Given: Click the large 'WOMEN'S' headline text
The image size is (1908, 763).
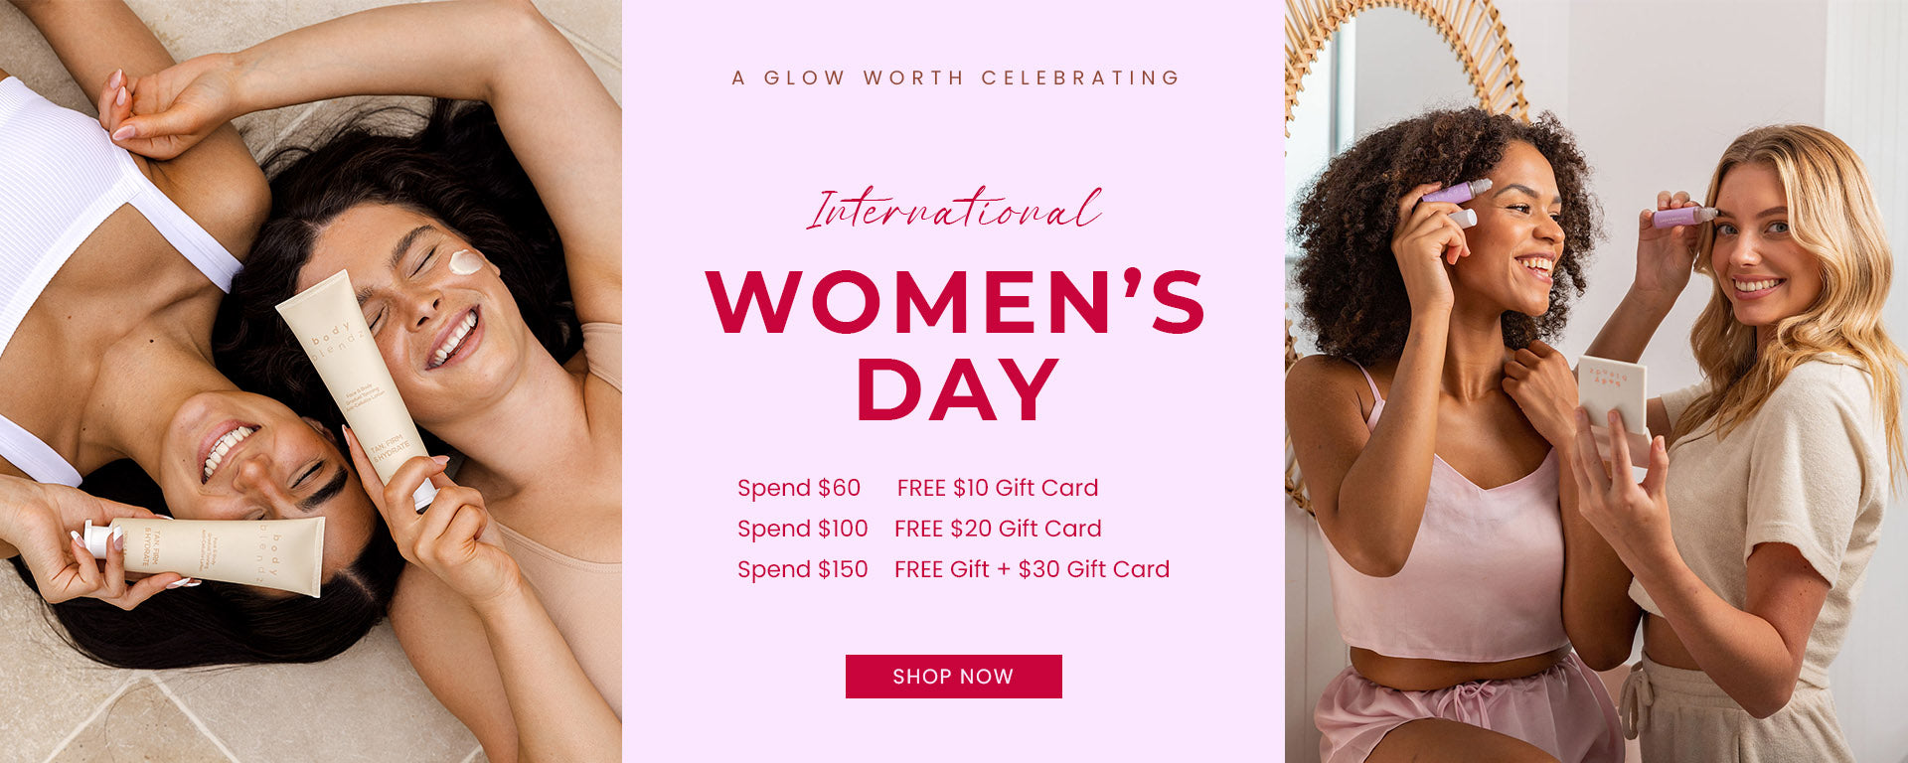Looking at the screenshot, I should (954, 300).
